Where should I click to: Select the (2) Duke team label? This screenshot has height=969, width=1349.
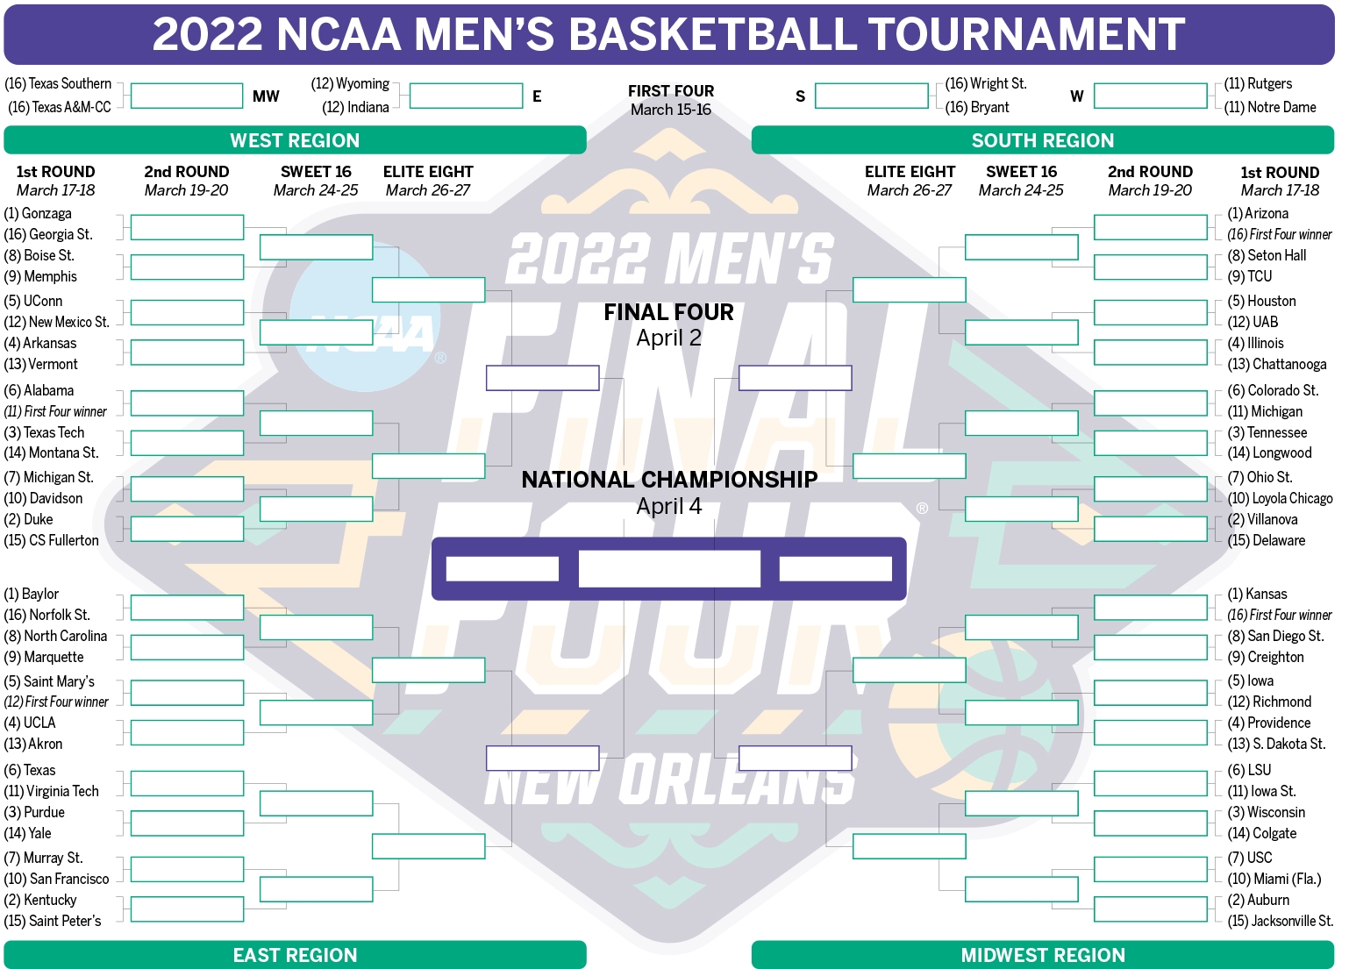pyautogui.click(x=29, y=519)
